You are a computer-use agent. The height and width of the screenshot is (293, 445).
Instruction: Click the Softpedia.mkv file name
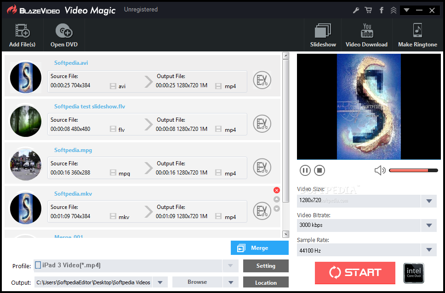pos(73,194)
